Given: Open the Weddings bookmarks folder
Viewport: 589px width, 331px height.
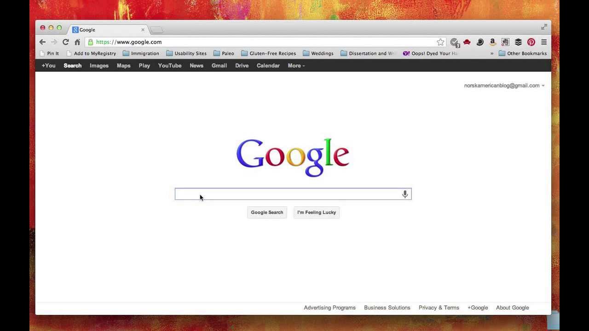Looking at the screenshot, I should [x=318, y=53].
